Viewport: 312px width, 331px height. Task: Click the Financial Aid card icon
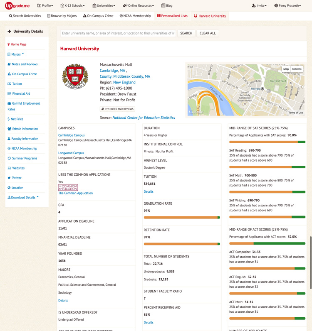click(9, 93)
